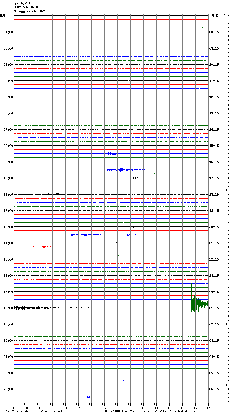Click the DC column header

click(225, 15)
